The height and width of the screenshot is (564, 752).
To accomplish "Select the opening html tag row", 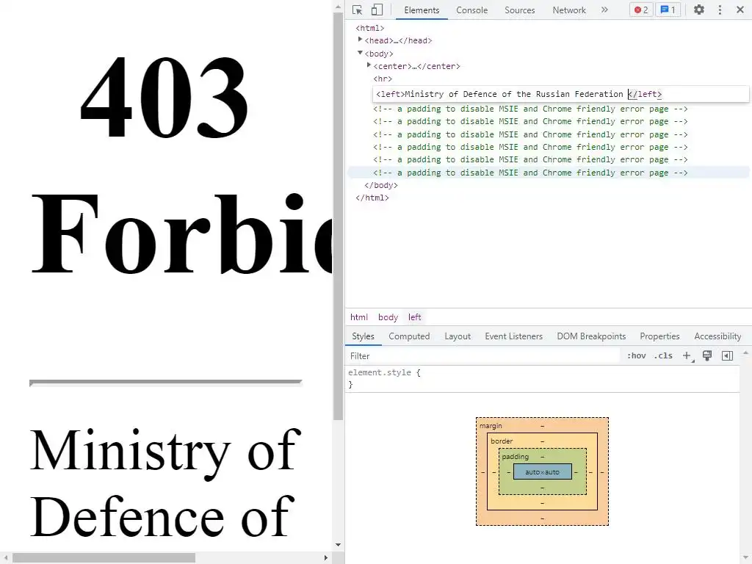I will [370, 29].
